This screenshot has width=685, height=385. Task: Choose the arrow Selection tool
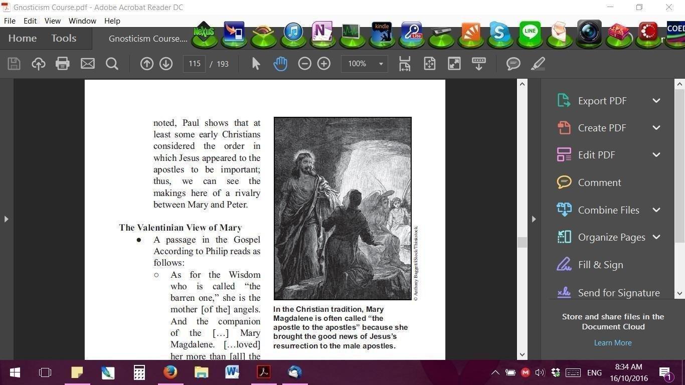pos(256,64)
